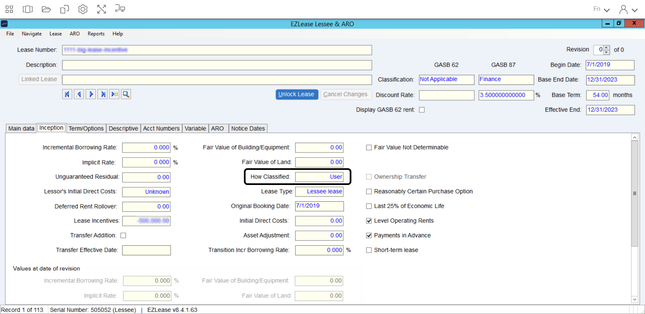645x314 pixels.
Task: Open the Reports menu
Action: click(96, 34)
